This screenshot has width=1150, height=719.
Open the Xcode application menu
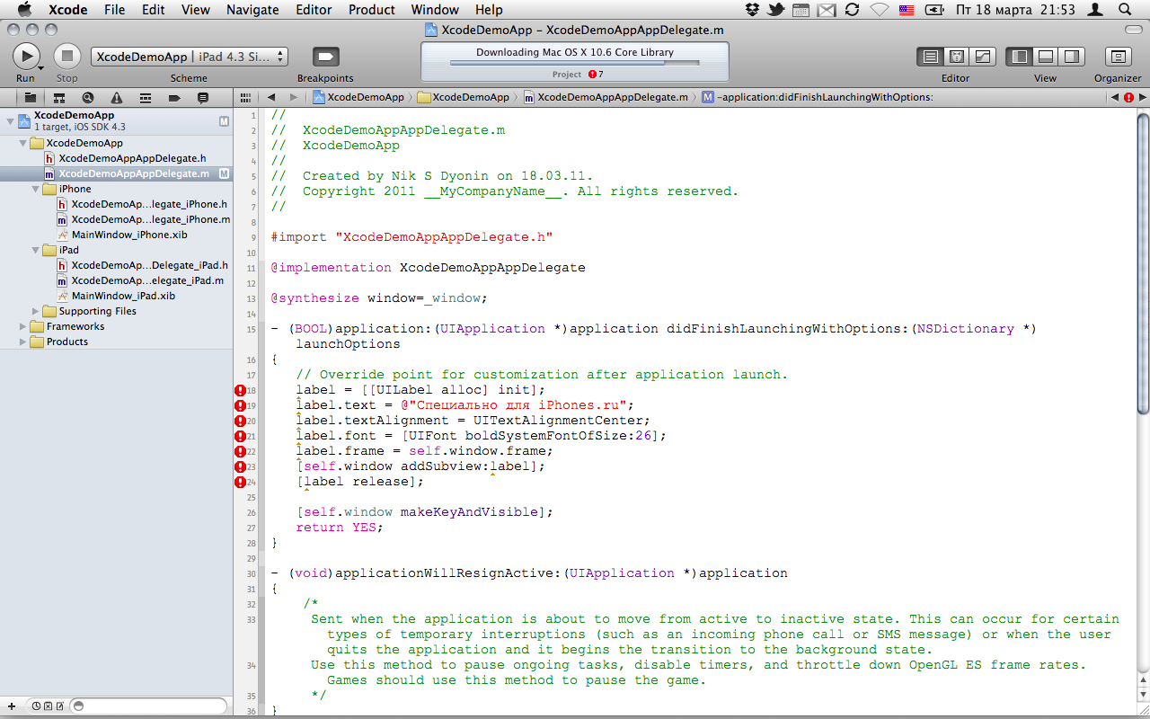(67, 10)
